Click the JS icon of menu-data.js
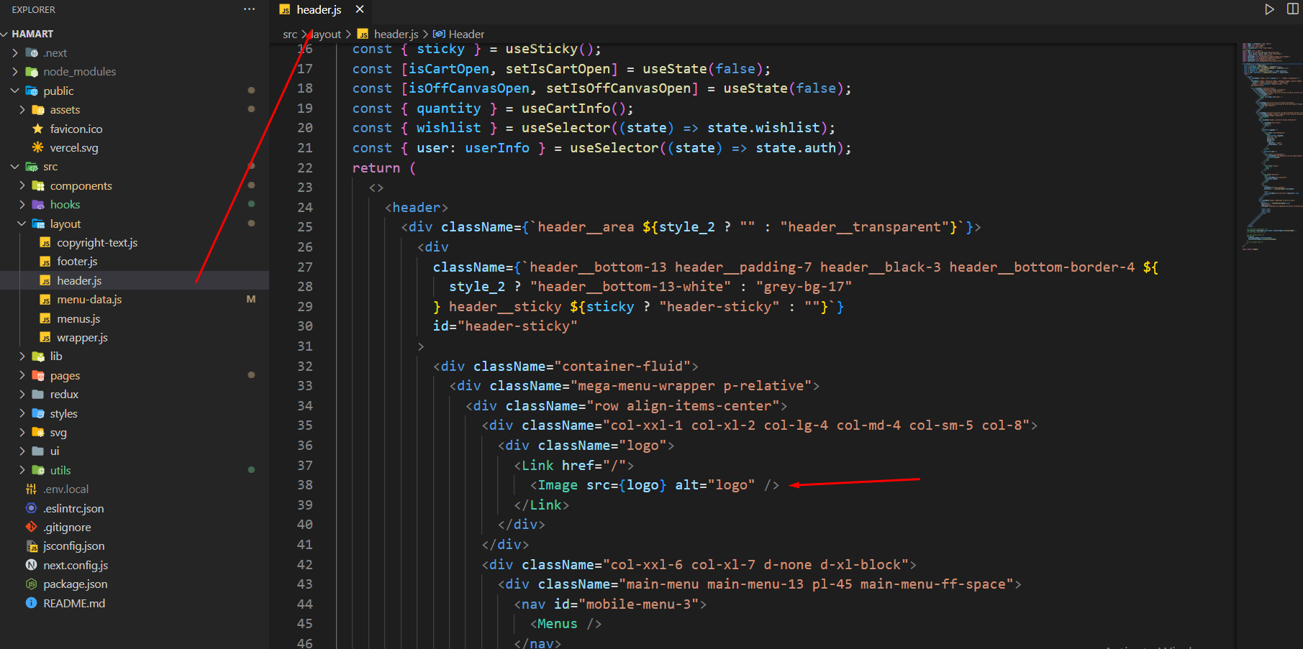Image resolution: width=1303 pixels, height=649 pixels. point(45,300)
